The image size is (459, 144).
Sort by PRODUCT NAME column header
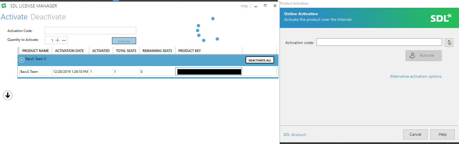click(x=35, y=51)
